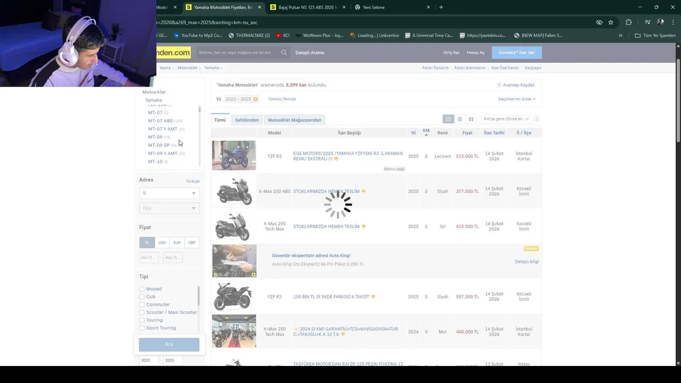Open the Giriş Yap login link
681x383 pixels.
pyautogui.click(x=451, y=53)
